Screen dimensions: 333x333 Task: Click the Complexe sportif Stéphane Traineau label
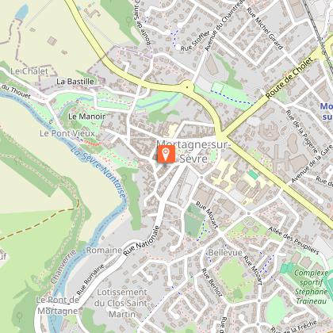[x=312, y=287]
